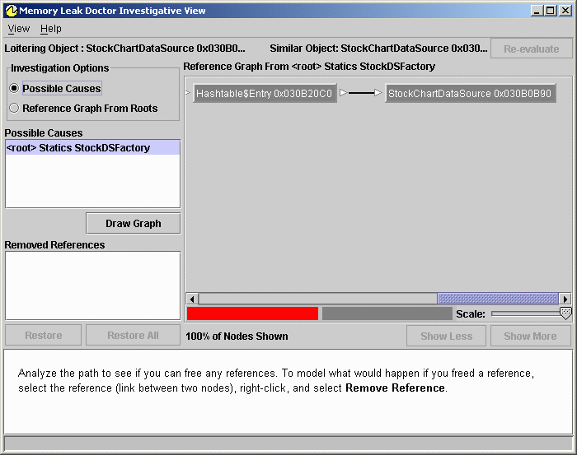577x455 pixels.
Task: Choose Reference Graph From Roots option
Action: click(x=14, y=109)
